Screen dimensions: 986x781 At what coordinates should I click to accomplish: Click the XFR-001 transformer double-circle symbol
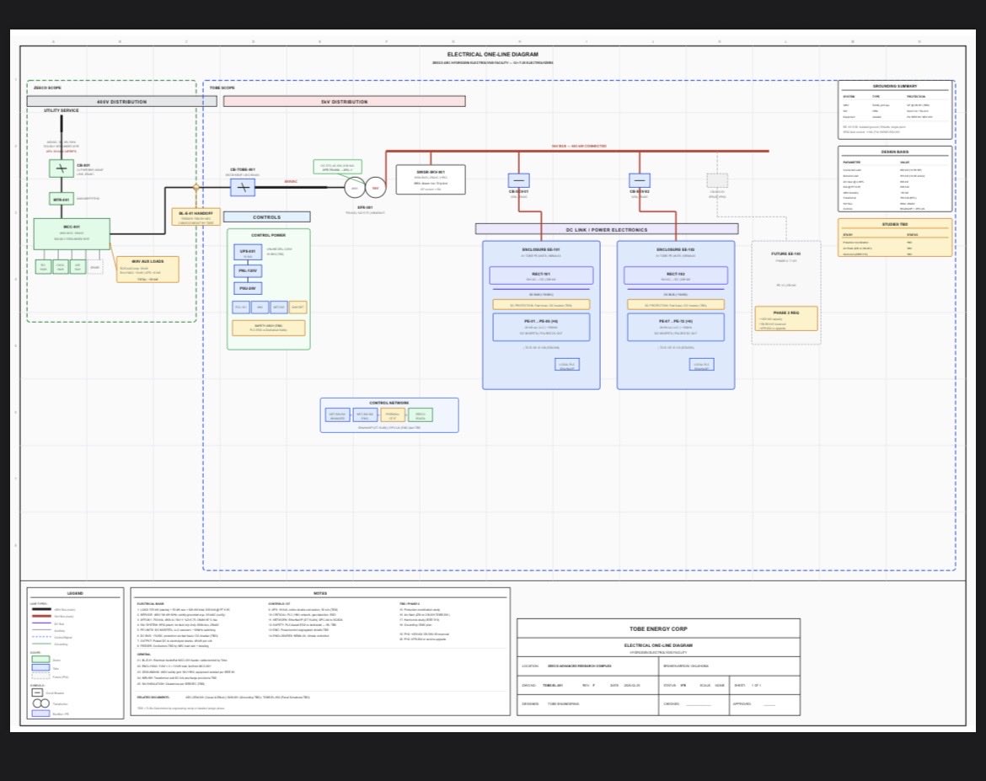pos(365,187)
